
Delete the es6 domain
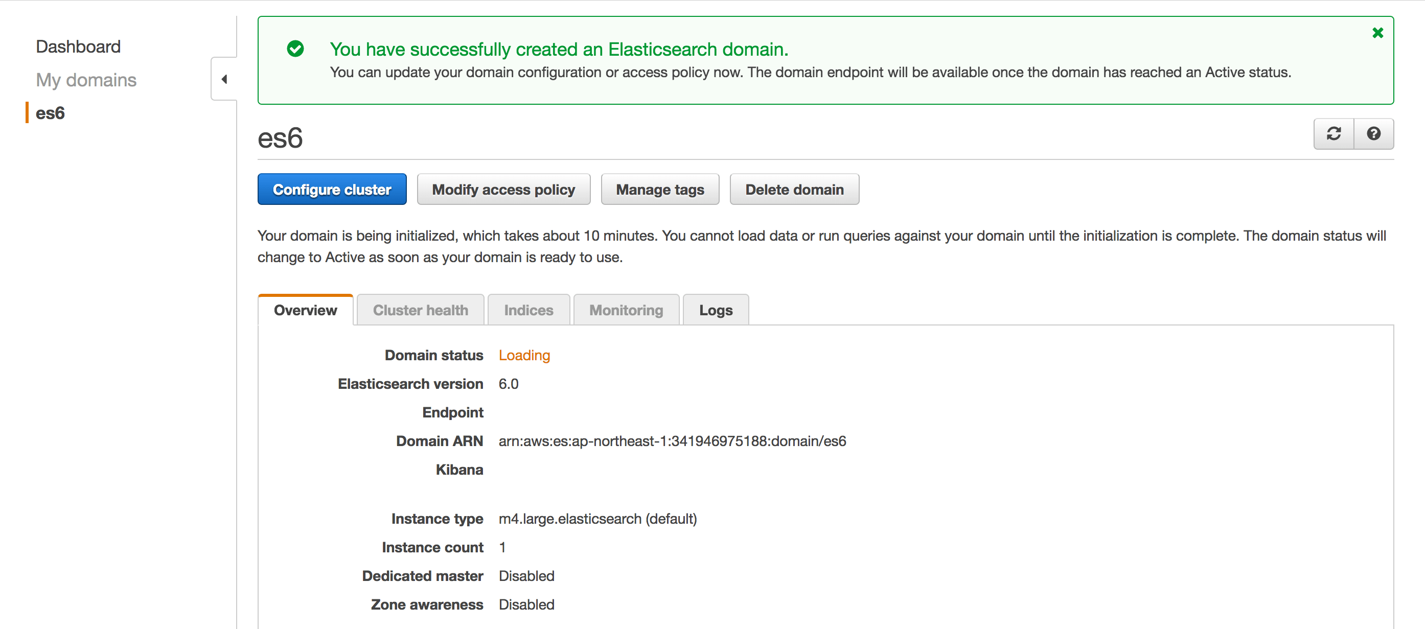[794, 189]
